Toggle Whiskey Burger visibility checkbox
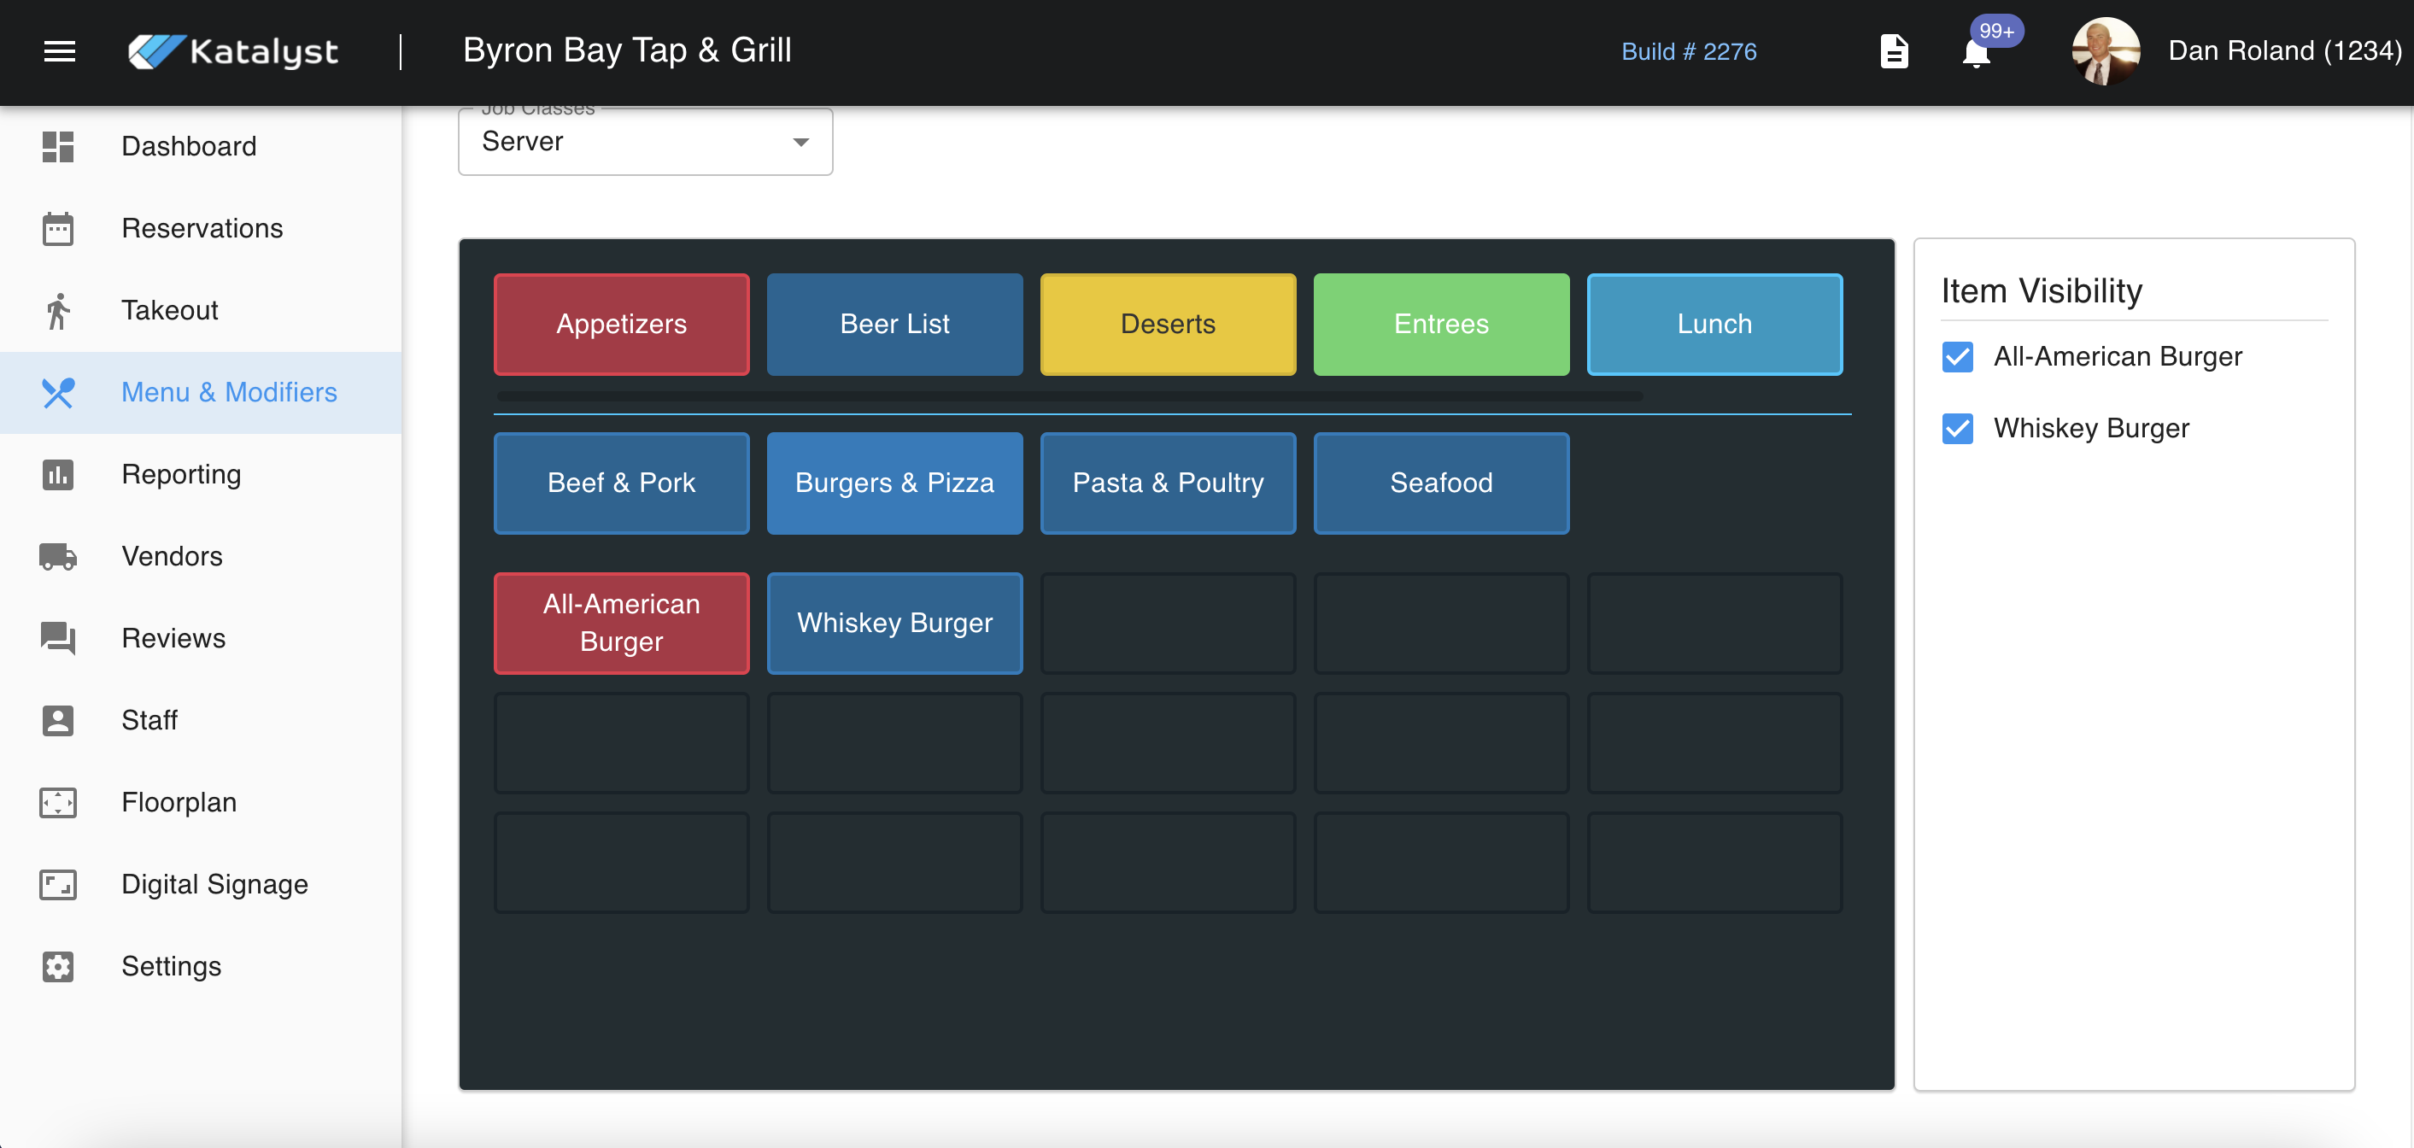Image resolution: width=2414 pixels, height=1148 pixels. pyautogui.click(x=1957, y=429)
